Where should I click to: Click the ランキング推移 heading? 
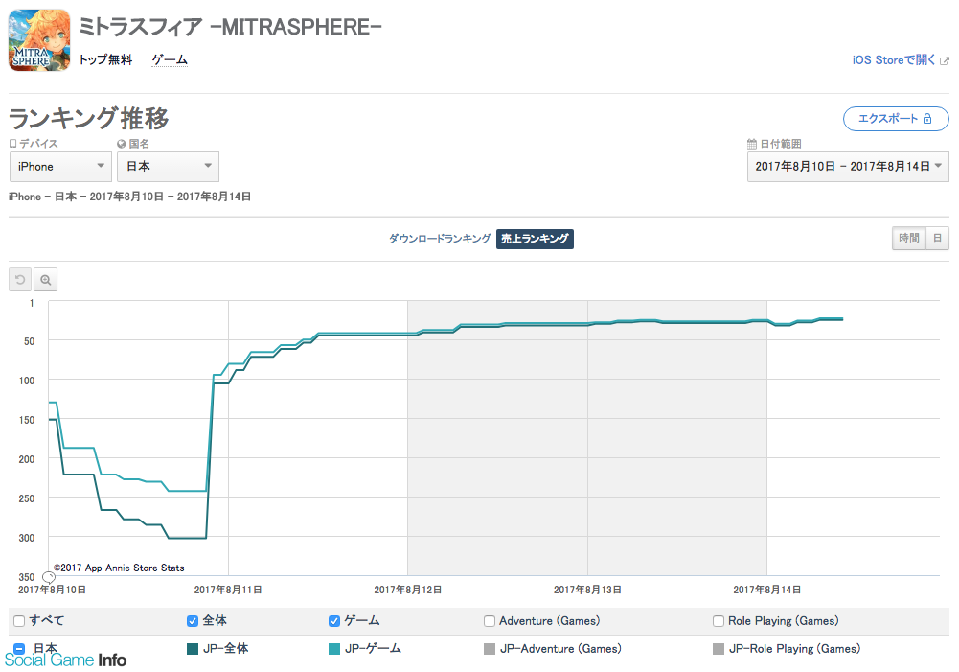click(x=89, y=118)
